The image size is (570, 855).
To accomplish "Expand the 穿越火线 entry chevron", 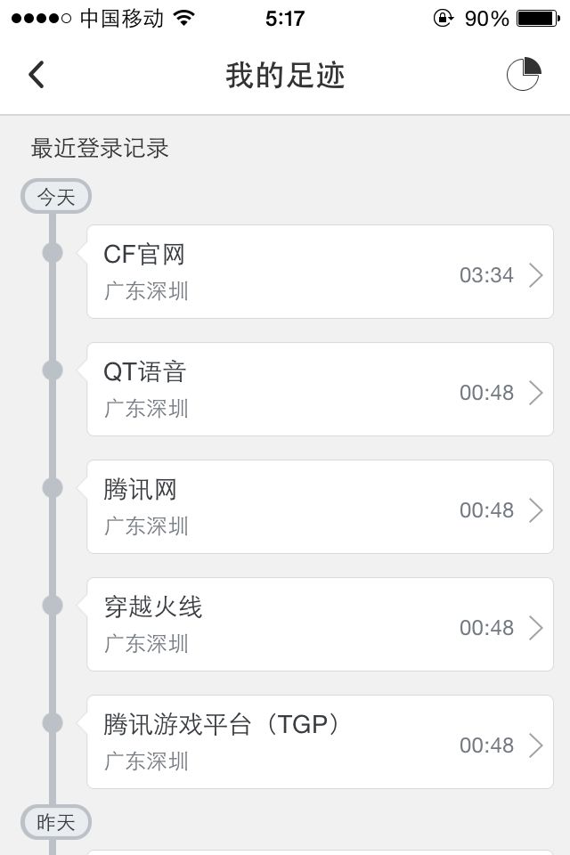I will tap(536, 628).
